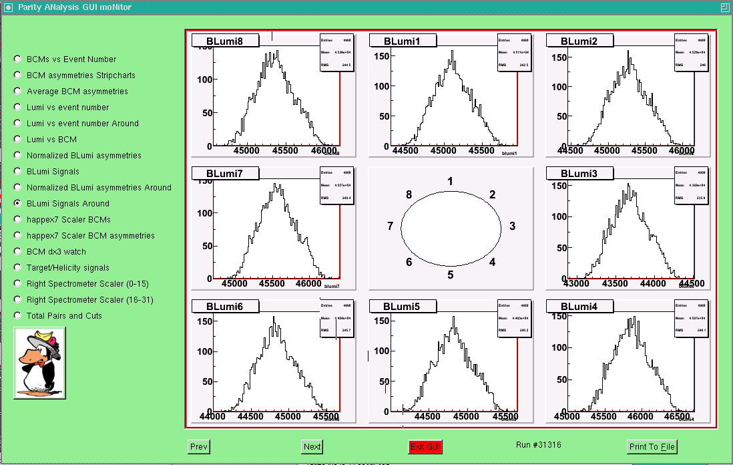
Task: Click the BLumi3 histogram title
Action: (x=579, y=173)
